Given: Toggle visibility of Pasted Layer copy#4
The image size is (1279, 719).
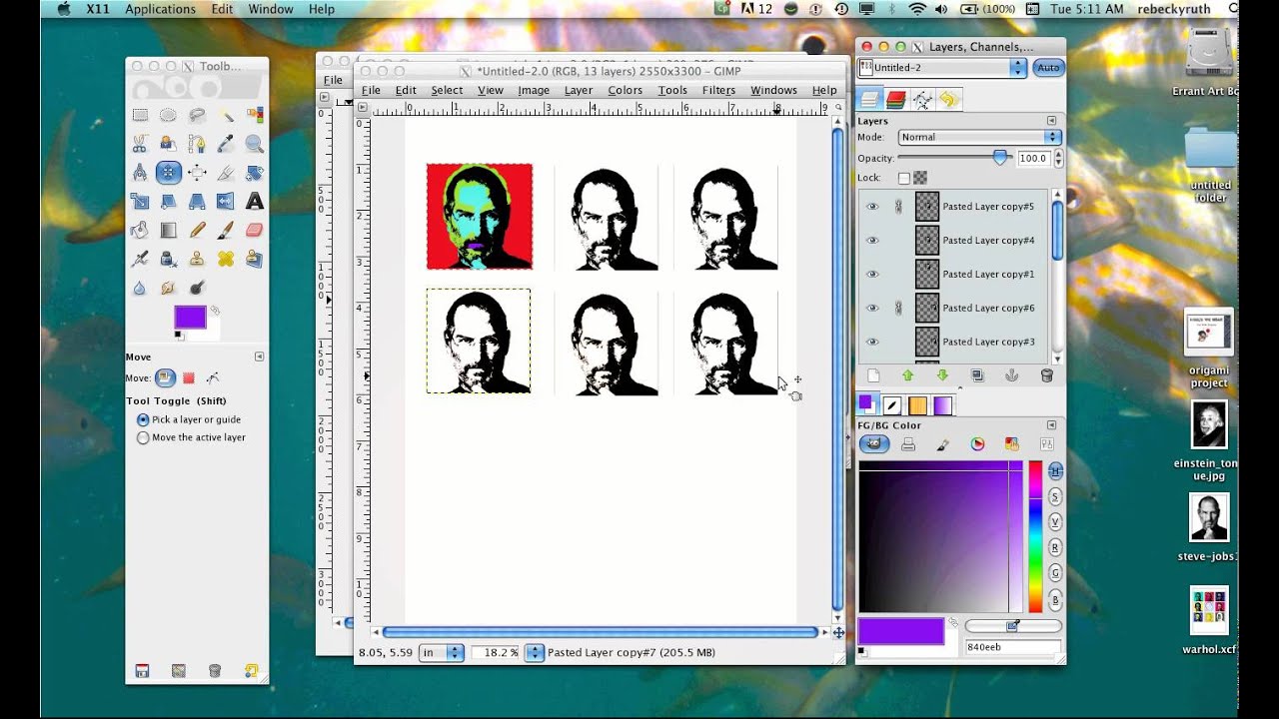Looking at the screenshot, I should click(x=872, y=241).
